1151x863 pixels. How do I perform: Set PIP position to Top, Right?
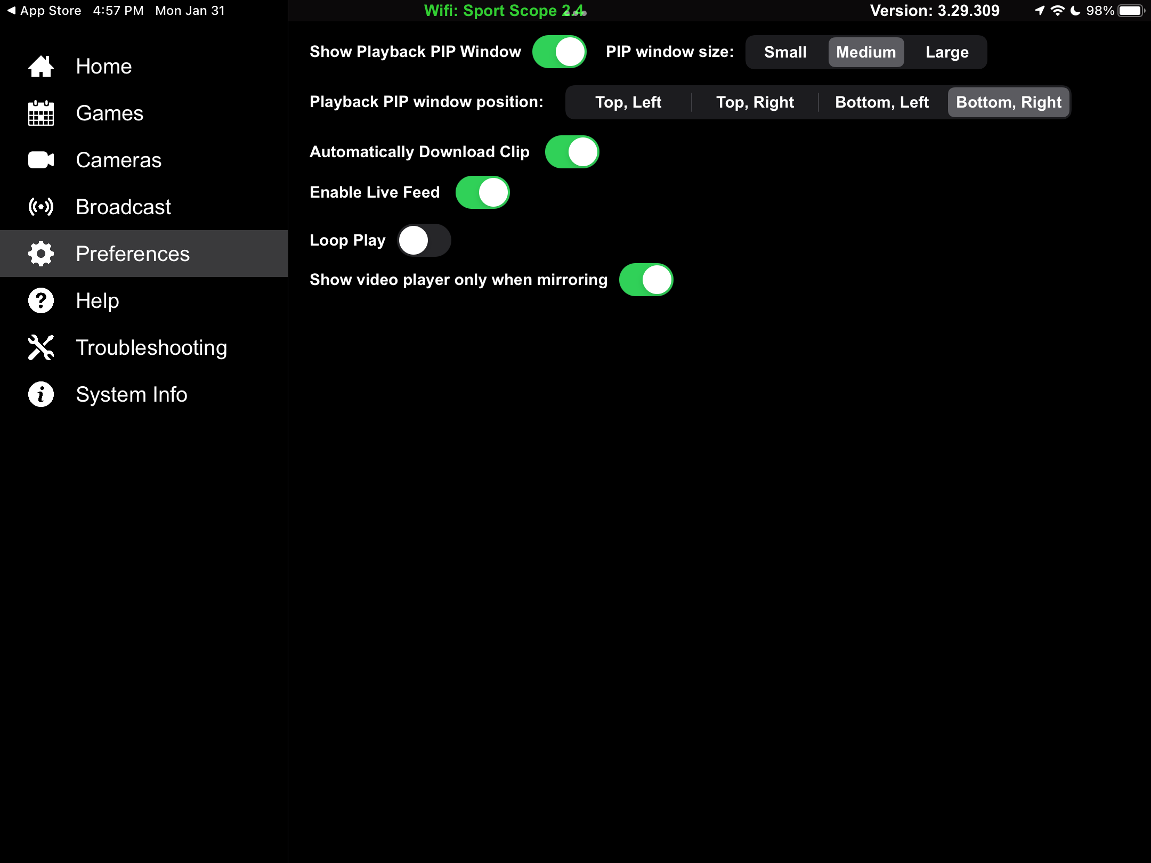pyautogui.click(x=755, y=102)
